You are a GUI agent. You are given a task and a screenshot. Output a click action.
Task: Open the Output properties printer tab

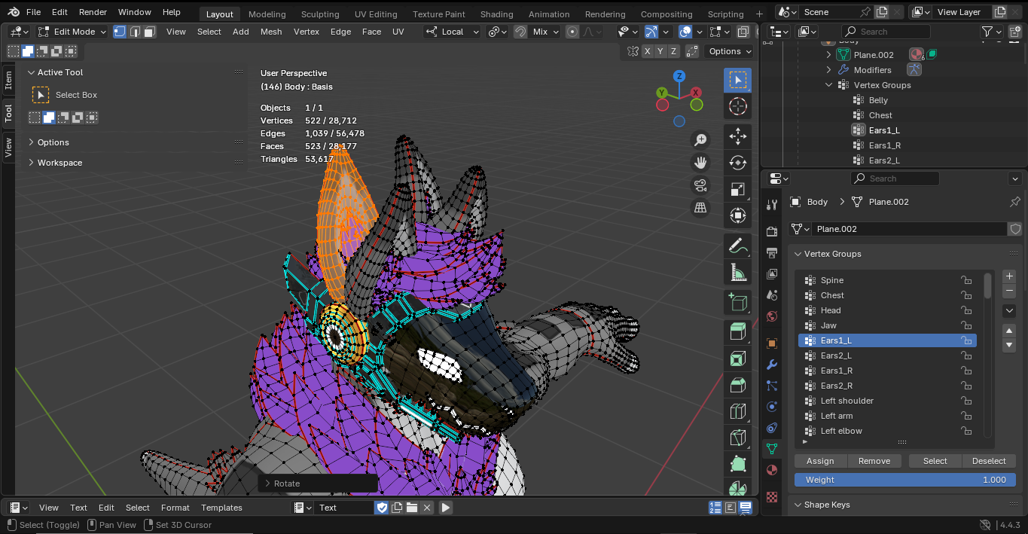coord(771,252)
